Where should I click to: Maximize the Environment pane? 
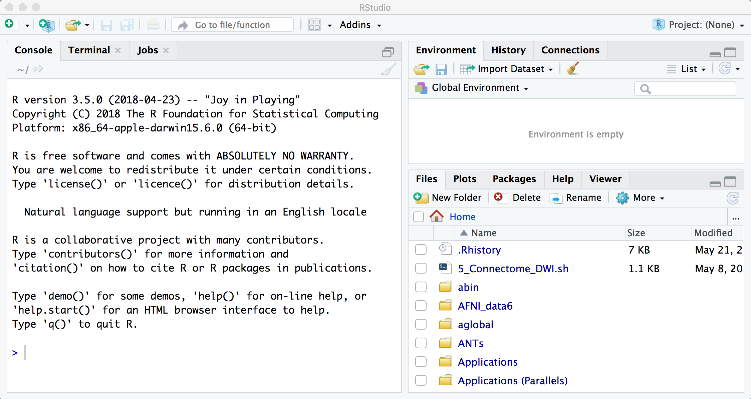(730, 52)
